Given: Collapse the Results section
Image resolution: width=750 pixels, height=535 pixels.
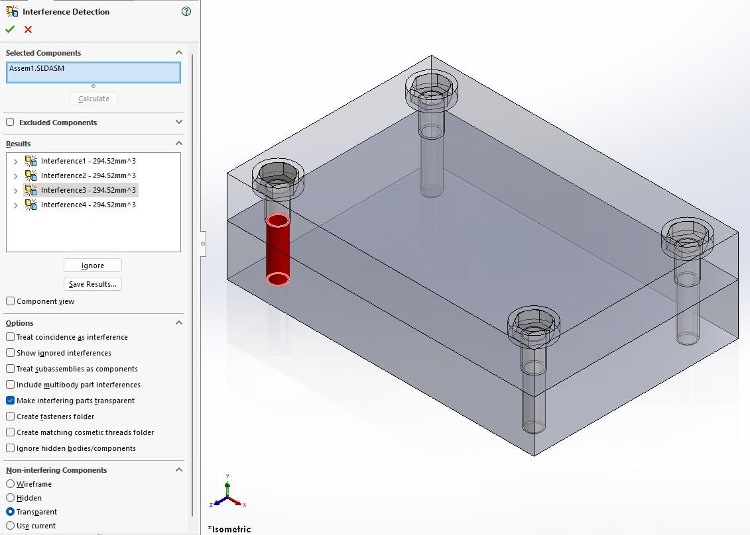Looking at the screenshot, I should click(x=179, y=143).
